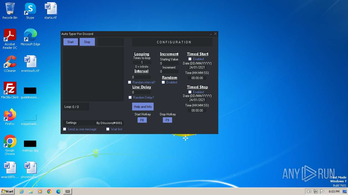Click the F8 Start Hotkey button

click(142, 120)
